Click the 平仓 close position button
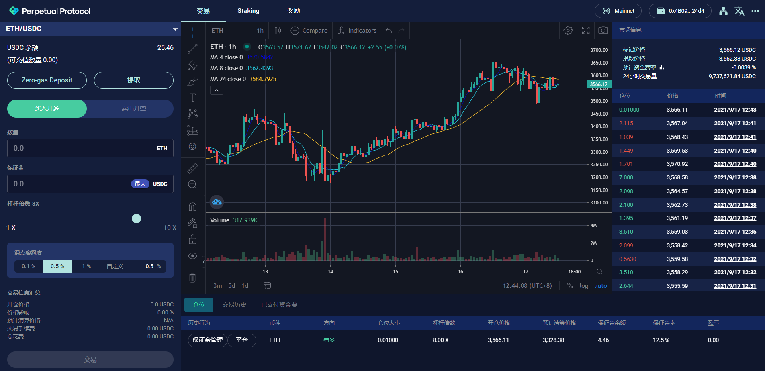Viewport: 765px width, 371px height. coord(241,340)
